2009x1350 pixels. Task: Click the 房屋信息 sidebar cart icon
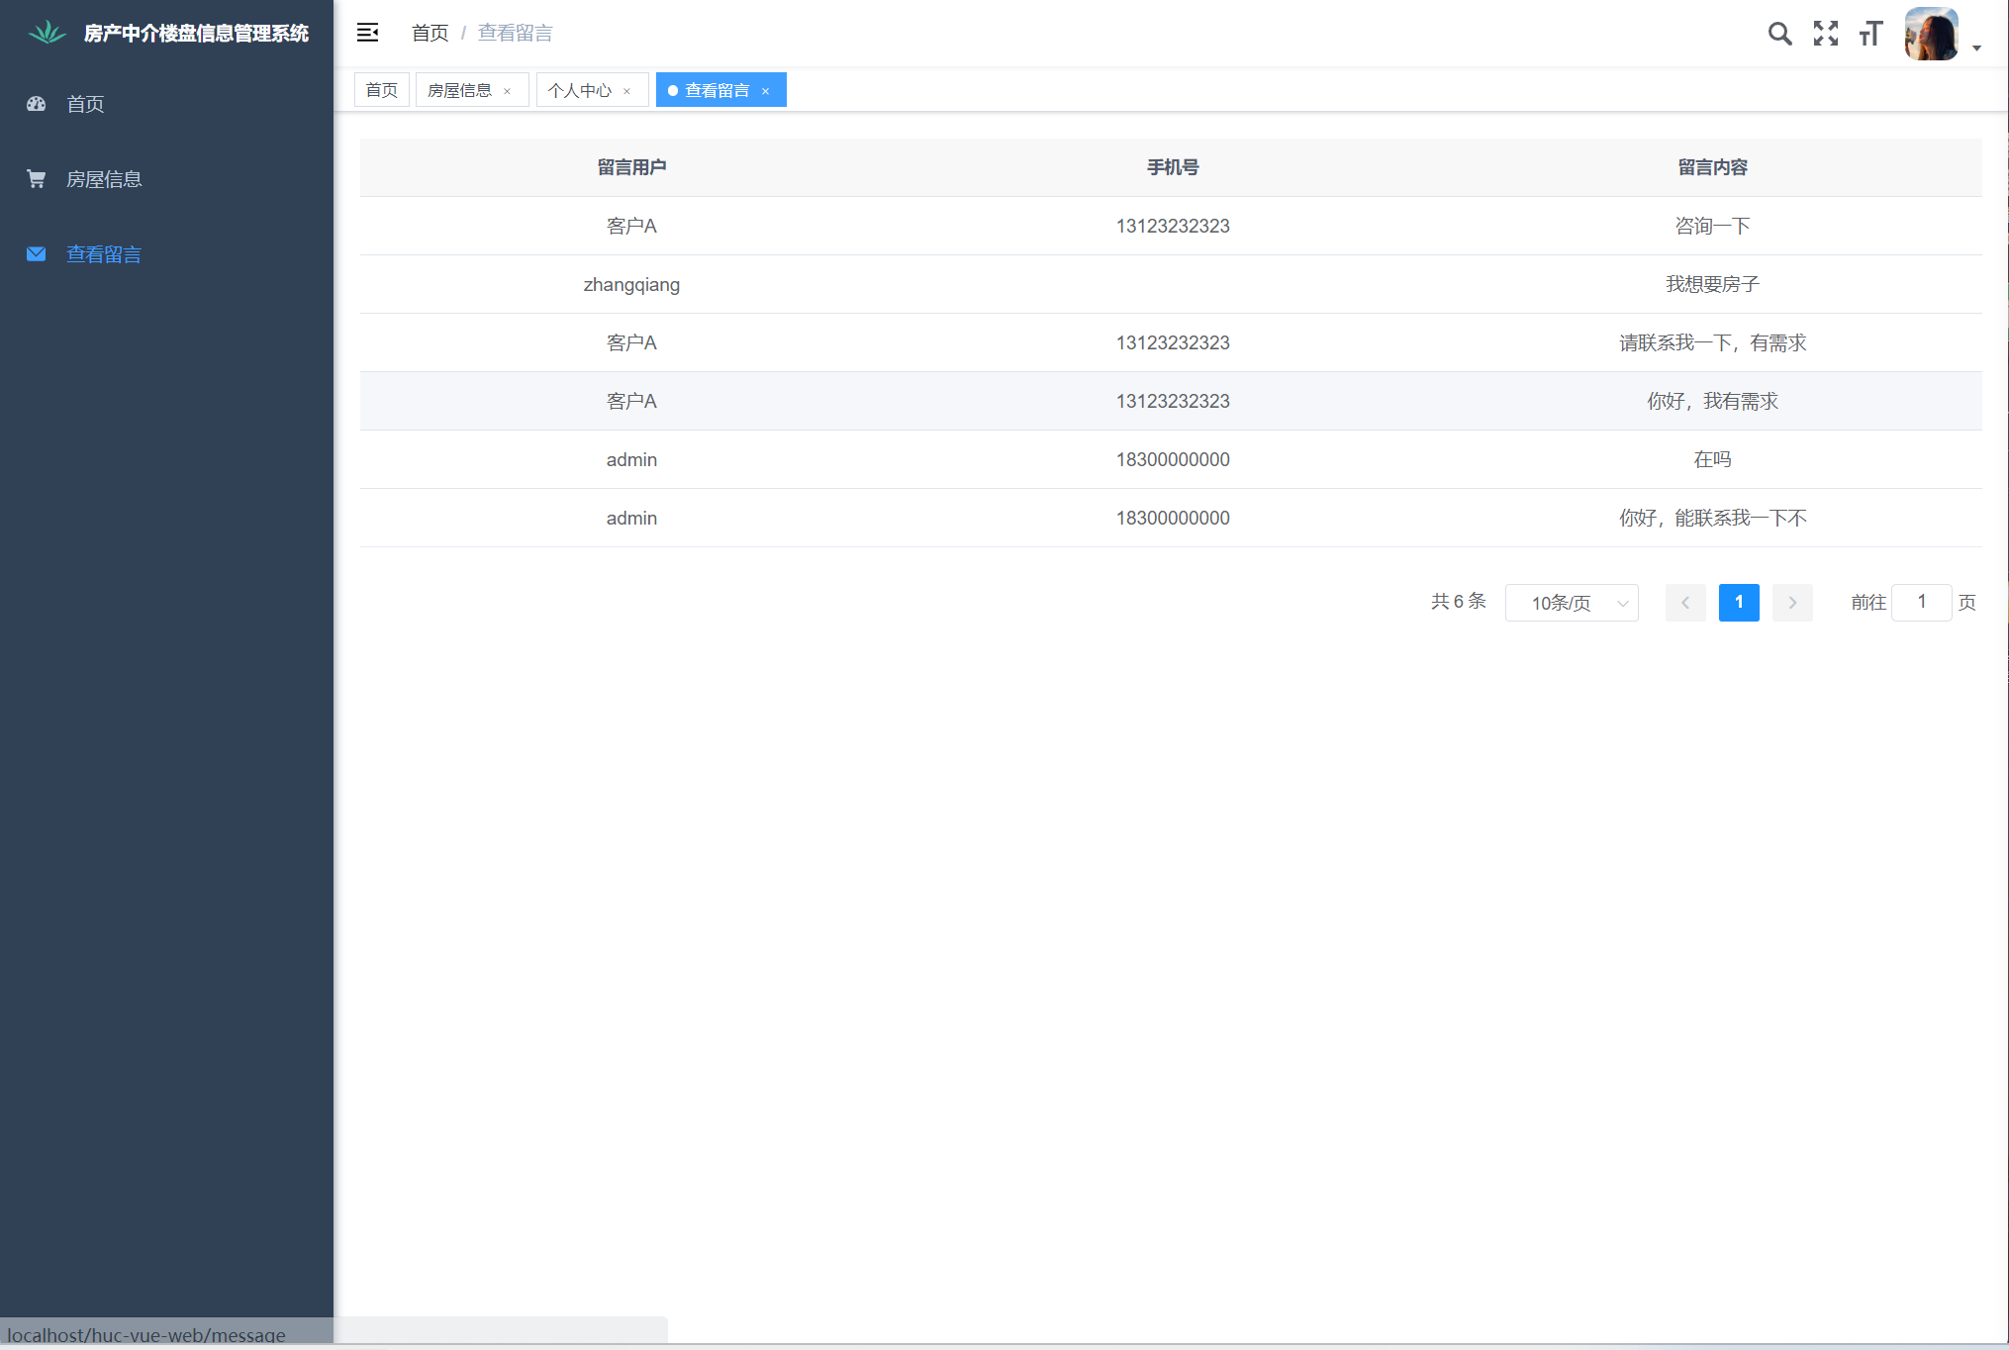[x=37, y=179]
